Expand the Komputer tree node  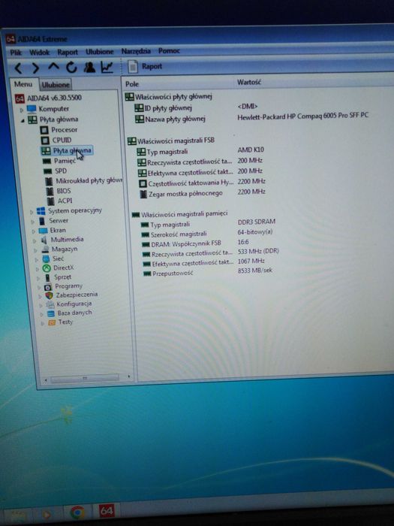21,110
